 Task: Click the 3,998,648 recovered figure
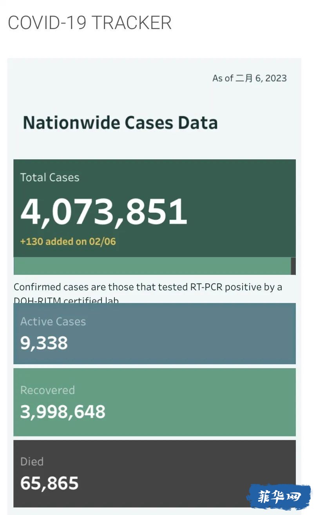pos(63,412)
